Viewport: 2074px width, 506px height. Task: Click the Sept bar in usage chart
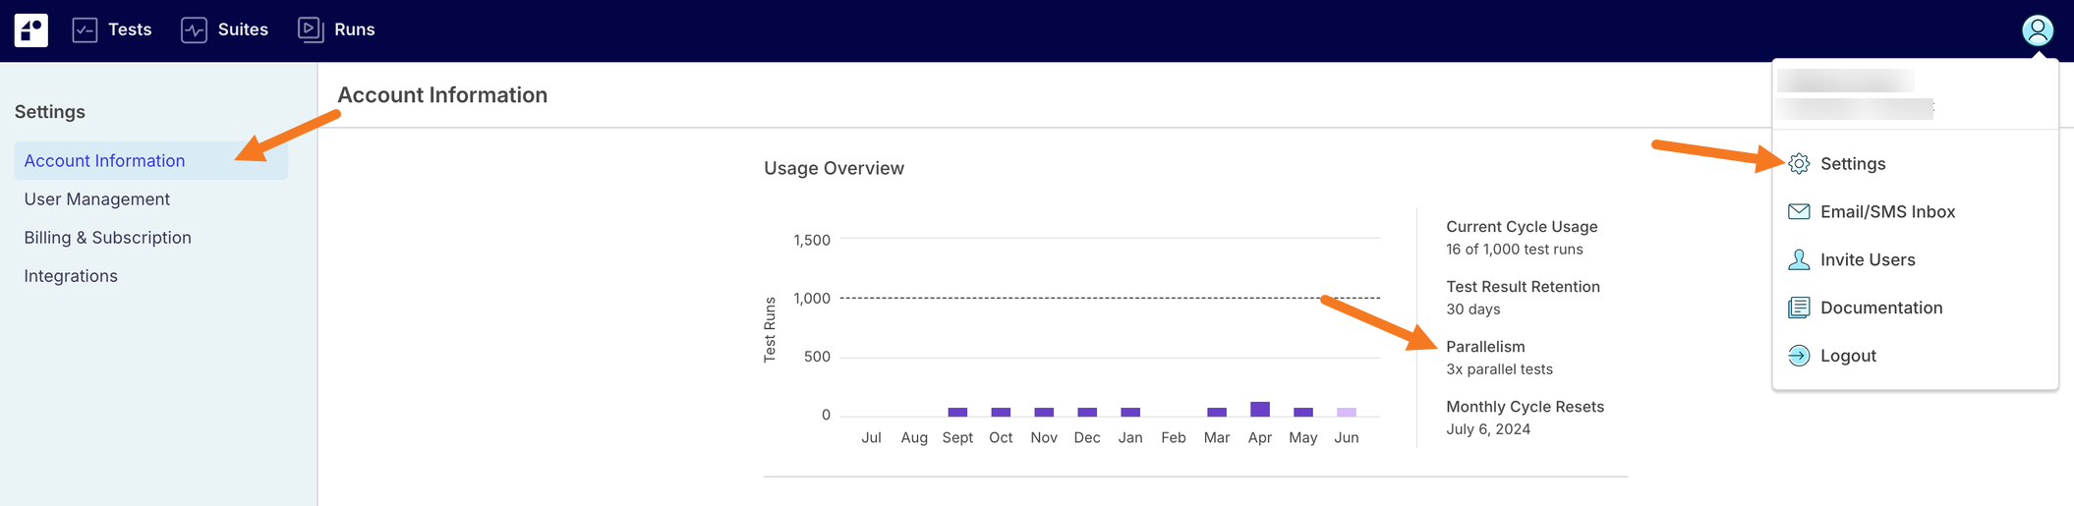957,412
